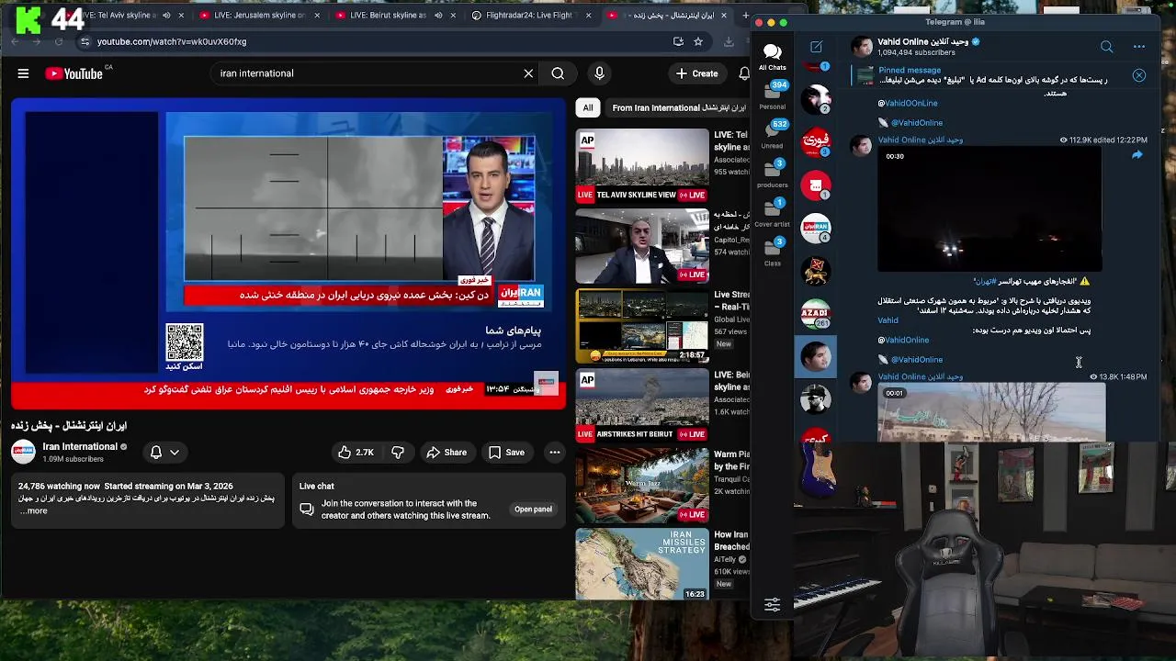Play the 00:01 video post in Telegram

991,412
